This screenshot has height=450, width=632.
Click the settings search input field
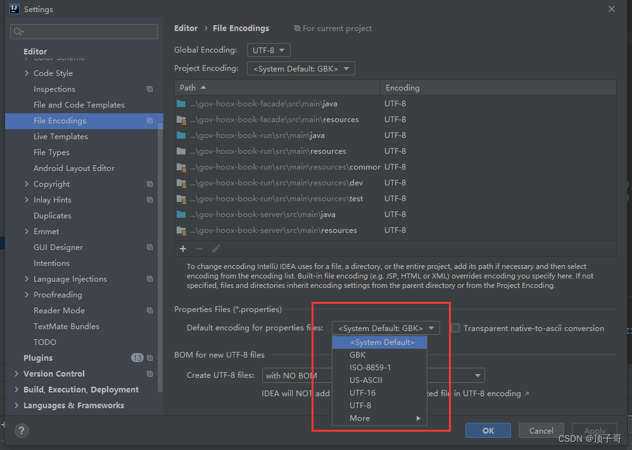coord(84,32)
